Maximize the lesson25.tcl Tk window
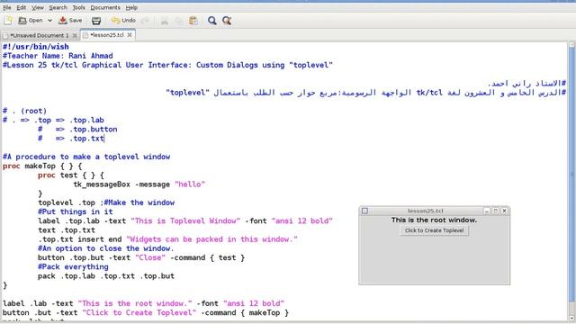 [496, 211]
